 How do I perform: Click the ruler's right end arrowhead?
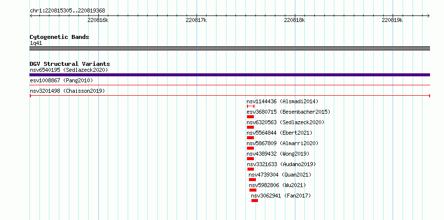[429, 16]
